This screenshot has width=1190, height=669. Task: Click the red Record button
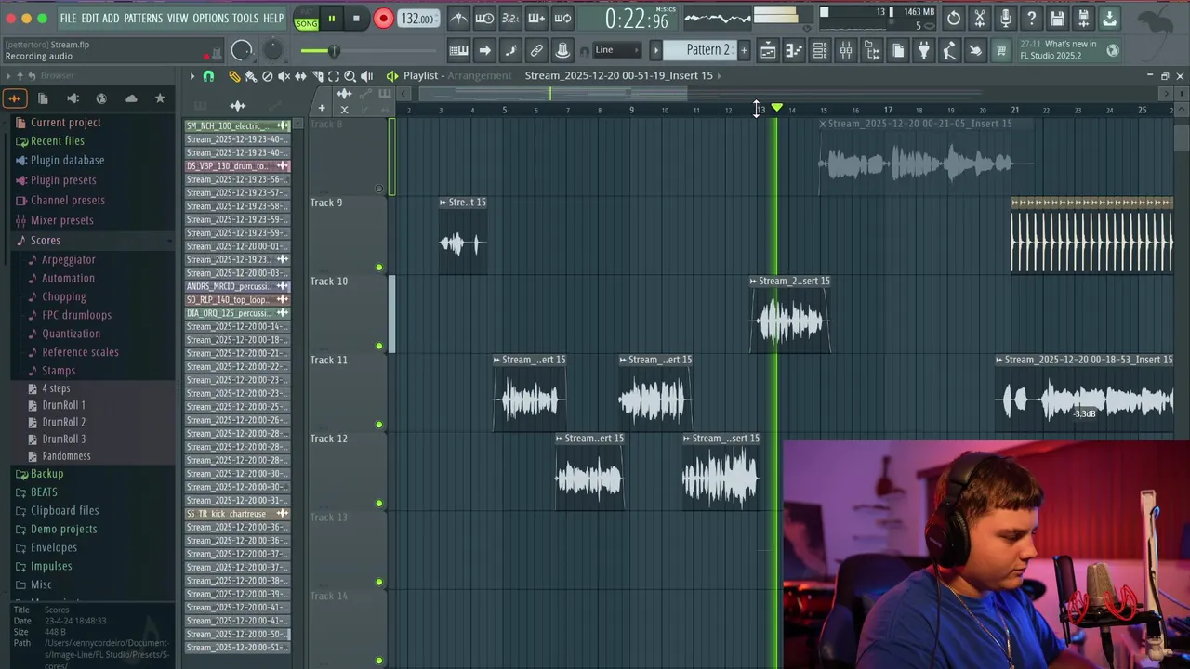pyautogui.click(x=383, y=19)
